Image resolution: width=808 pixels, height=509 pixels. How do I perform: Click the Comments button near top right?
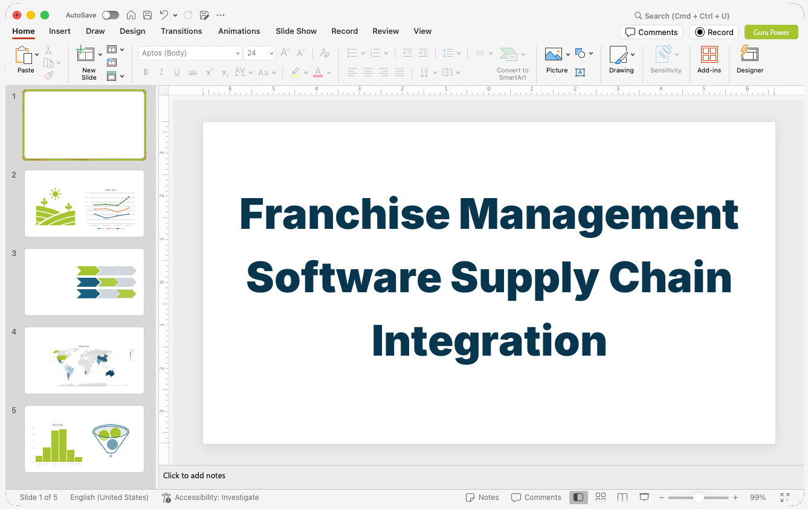click(x=651, y=32)
